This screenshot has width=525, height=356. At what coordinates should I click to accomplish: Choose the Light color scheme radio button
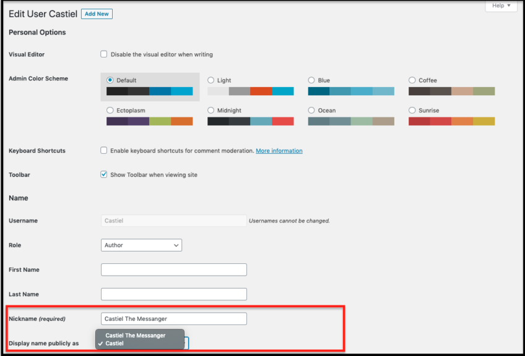[x=211, y=80]
